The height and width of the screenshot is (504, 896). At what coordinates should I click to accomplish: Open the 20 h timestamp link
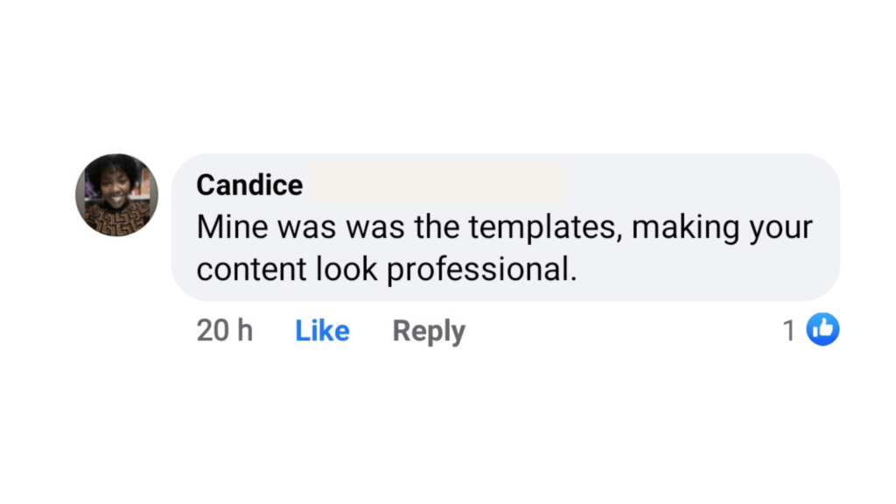pyautogui.click(x=225, y=331)
